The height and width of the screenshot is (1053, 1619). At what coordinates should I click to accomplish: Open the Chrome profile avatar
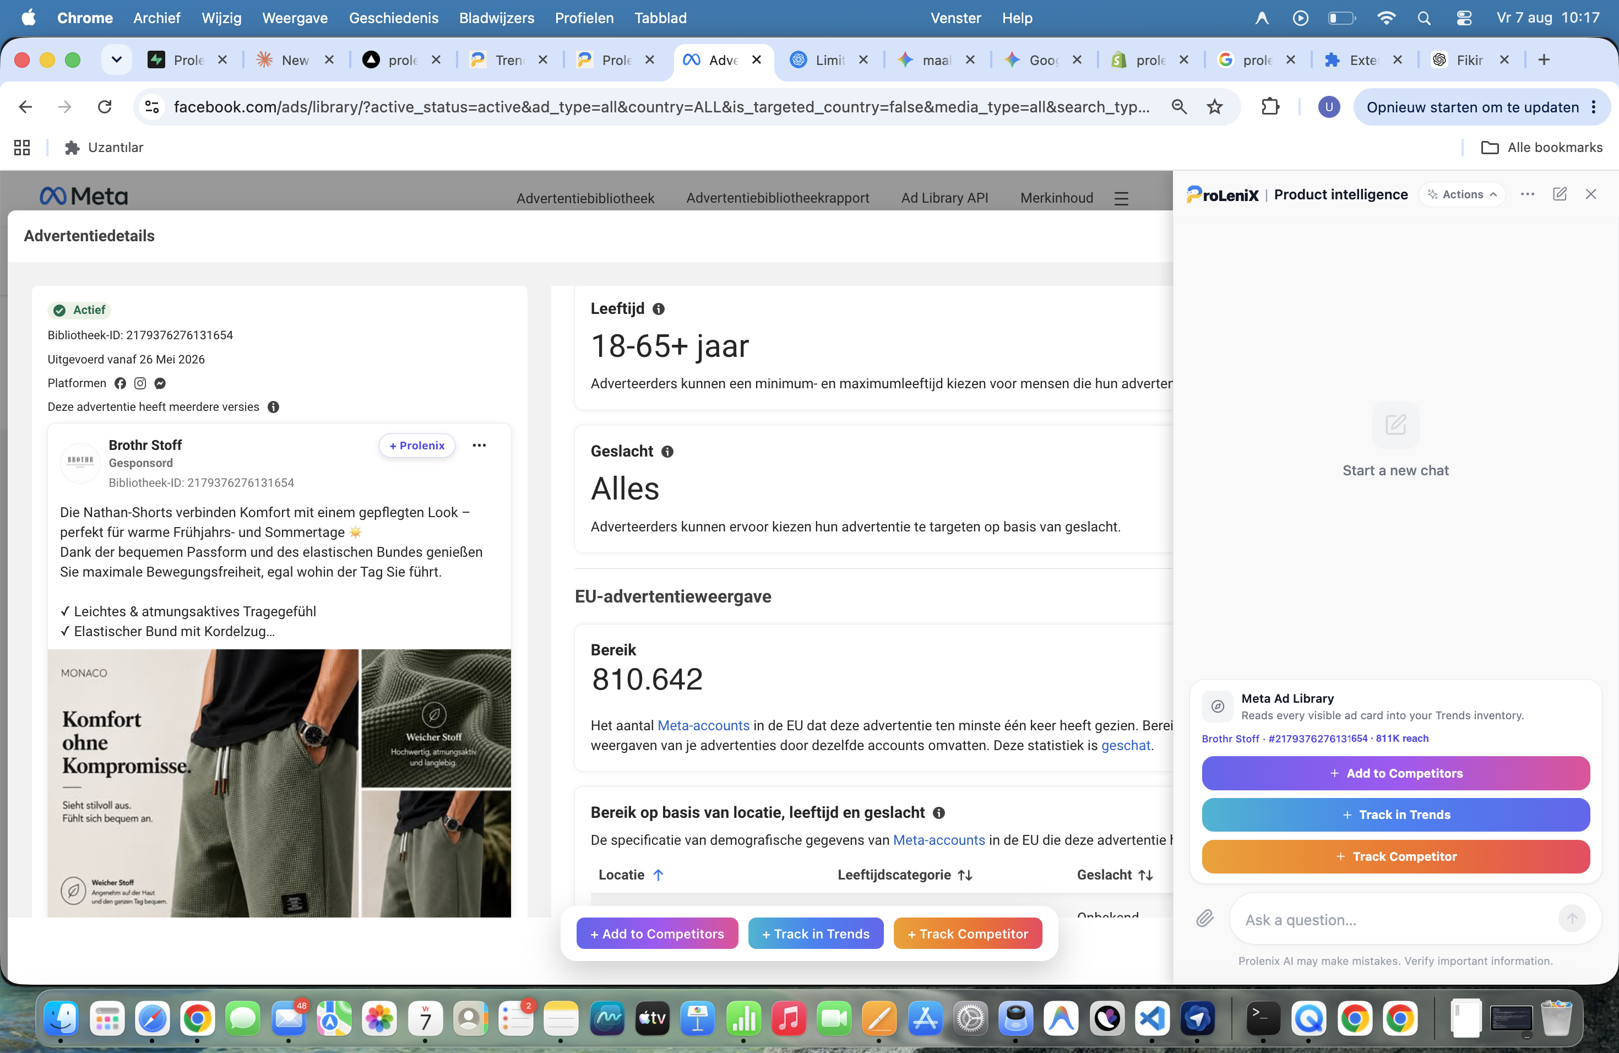point(1329,107)
